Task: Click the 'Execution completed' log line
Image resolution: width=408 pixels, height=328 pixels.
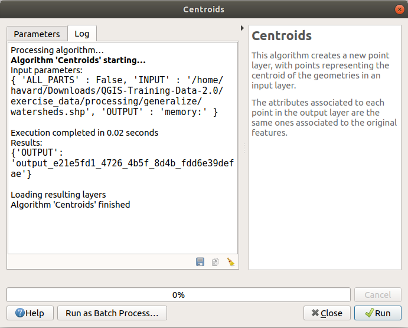Action: pyautogui.click(x=84, y=133)
